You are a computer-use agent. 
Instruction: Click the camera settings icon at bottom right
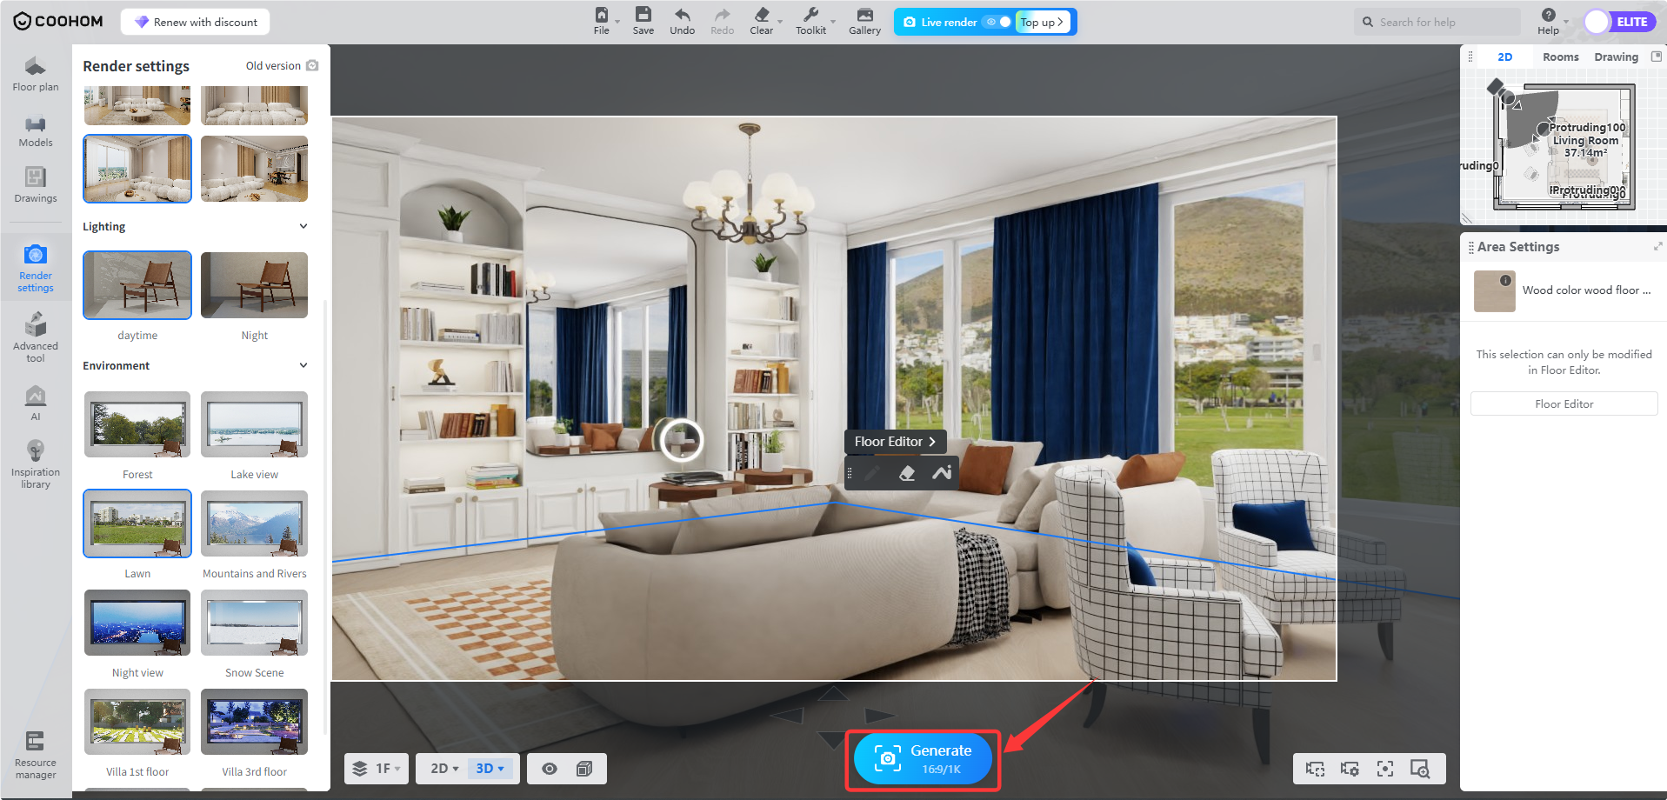point(1350,769)
